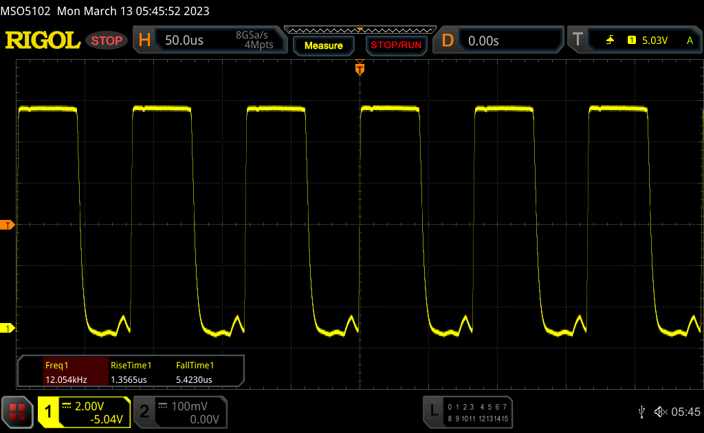
Task: Click channel 1 DC coupling icon
Action: click(x=67, y=406)
